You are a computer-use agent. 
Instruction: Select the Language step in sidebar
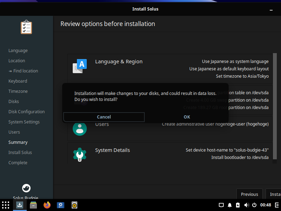[x=18, y=51]
